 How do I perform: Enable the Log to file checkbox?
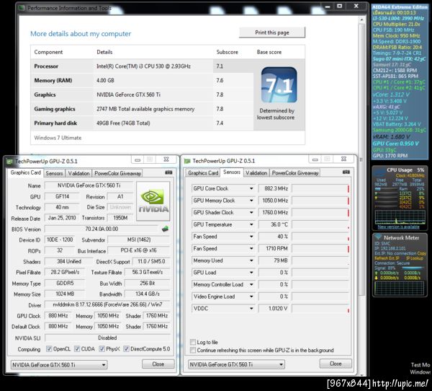coord(193,342)
